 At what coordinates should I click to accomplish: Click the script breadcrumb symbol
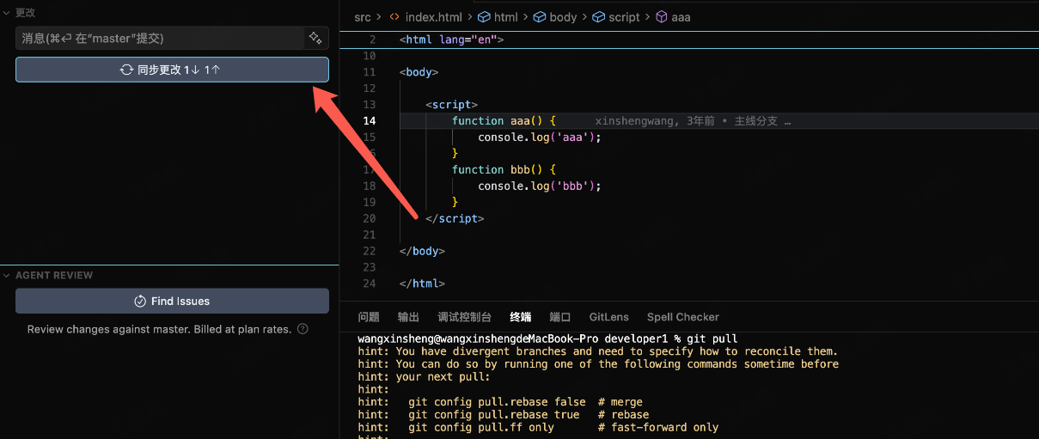(624, 17)
